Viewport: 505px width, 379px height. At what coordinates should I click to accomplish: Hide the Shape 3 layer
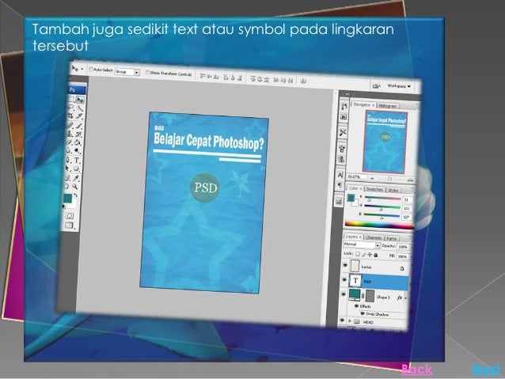click(344, 294)
